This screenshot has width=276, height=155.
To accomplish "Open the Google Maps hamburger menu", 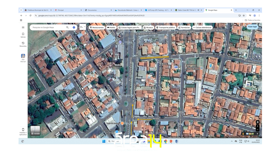I will [23, 27].
